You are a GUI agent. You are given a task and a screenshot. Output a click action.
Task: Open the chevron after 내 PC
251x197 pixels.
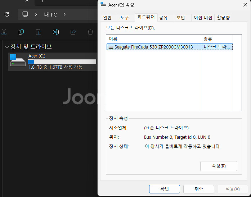pos(64,14)
